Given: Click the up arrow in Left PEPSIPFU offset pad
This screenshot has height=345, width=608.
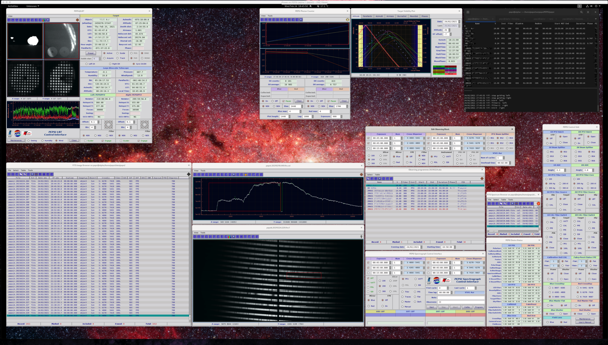Looking at the screenshot, I should click(108, 122).
